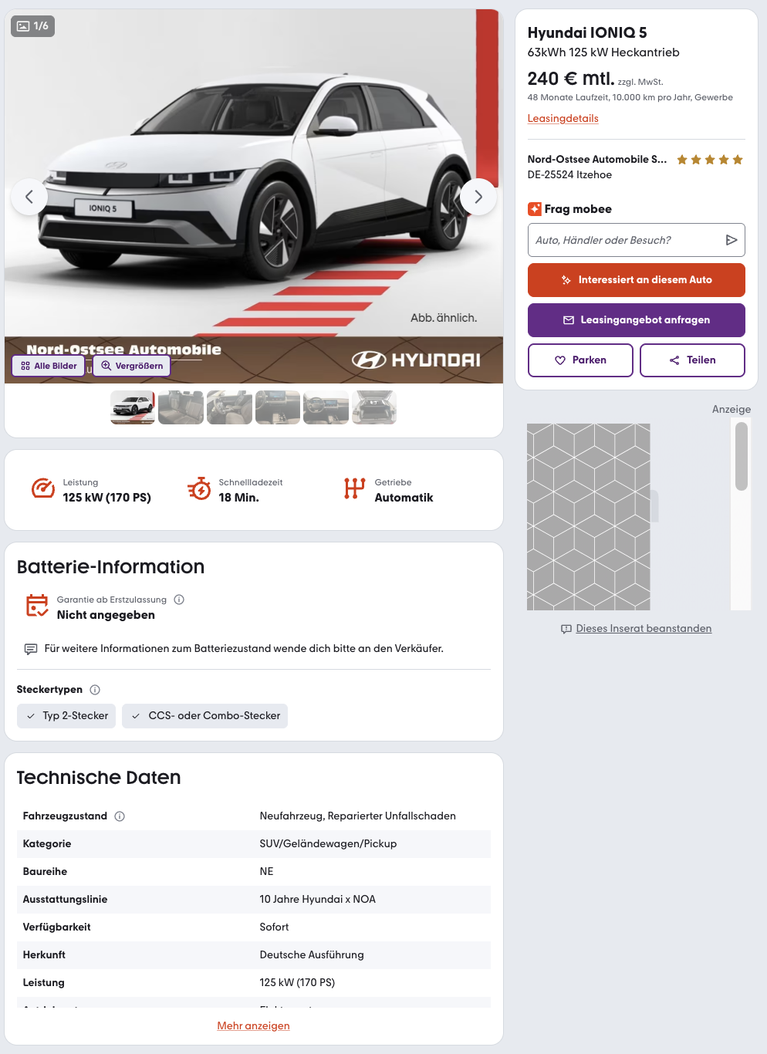Enlarge the image with Vergrößern
Screen dimensions: 767x1054
pyautogui.click(x=132, y=366)
